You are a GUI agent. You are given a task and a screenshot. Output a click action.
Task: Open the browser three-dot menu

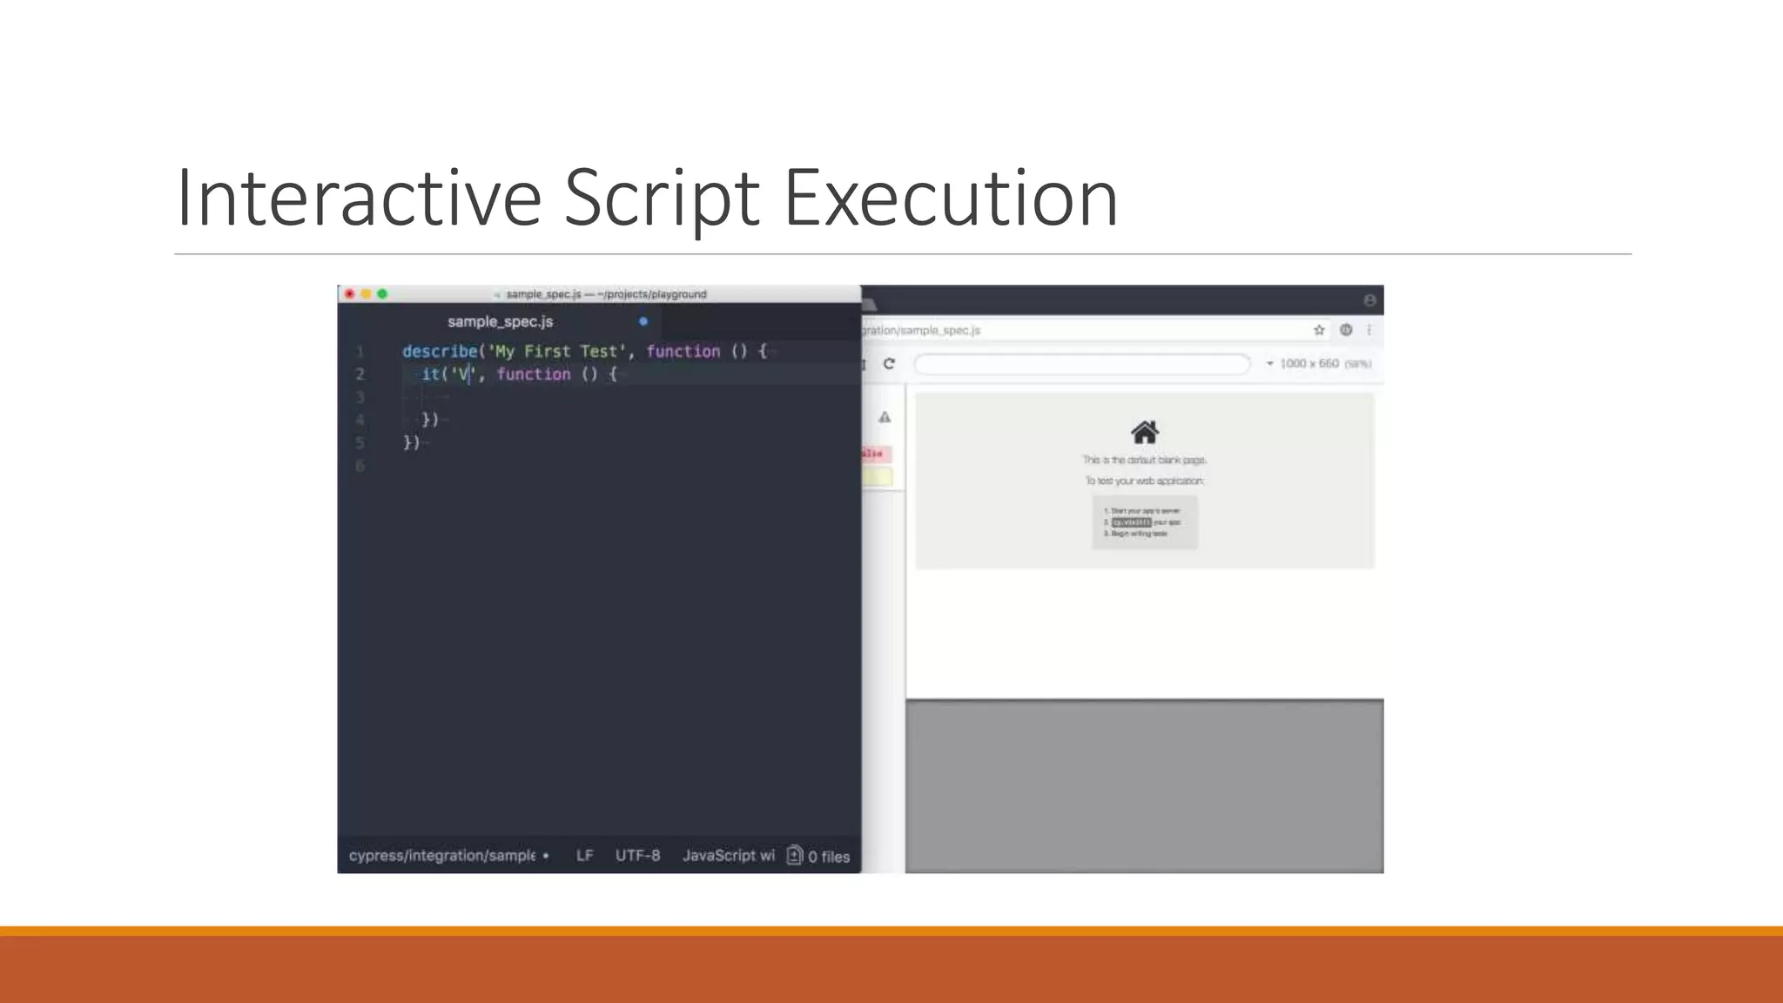tap(1369, 330)
